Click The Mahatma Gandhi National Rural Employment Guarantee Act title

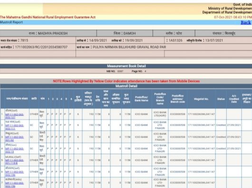tap(48, 17)
